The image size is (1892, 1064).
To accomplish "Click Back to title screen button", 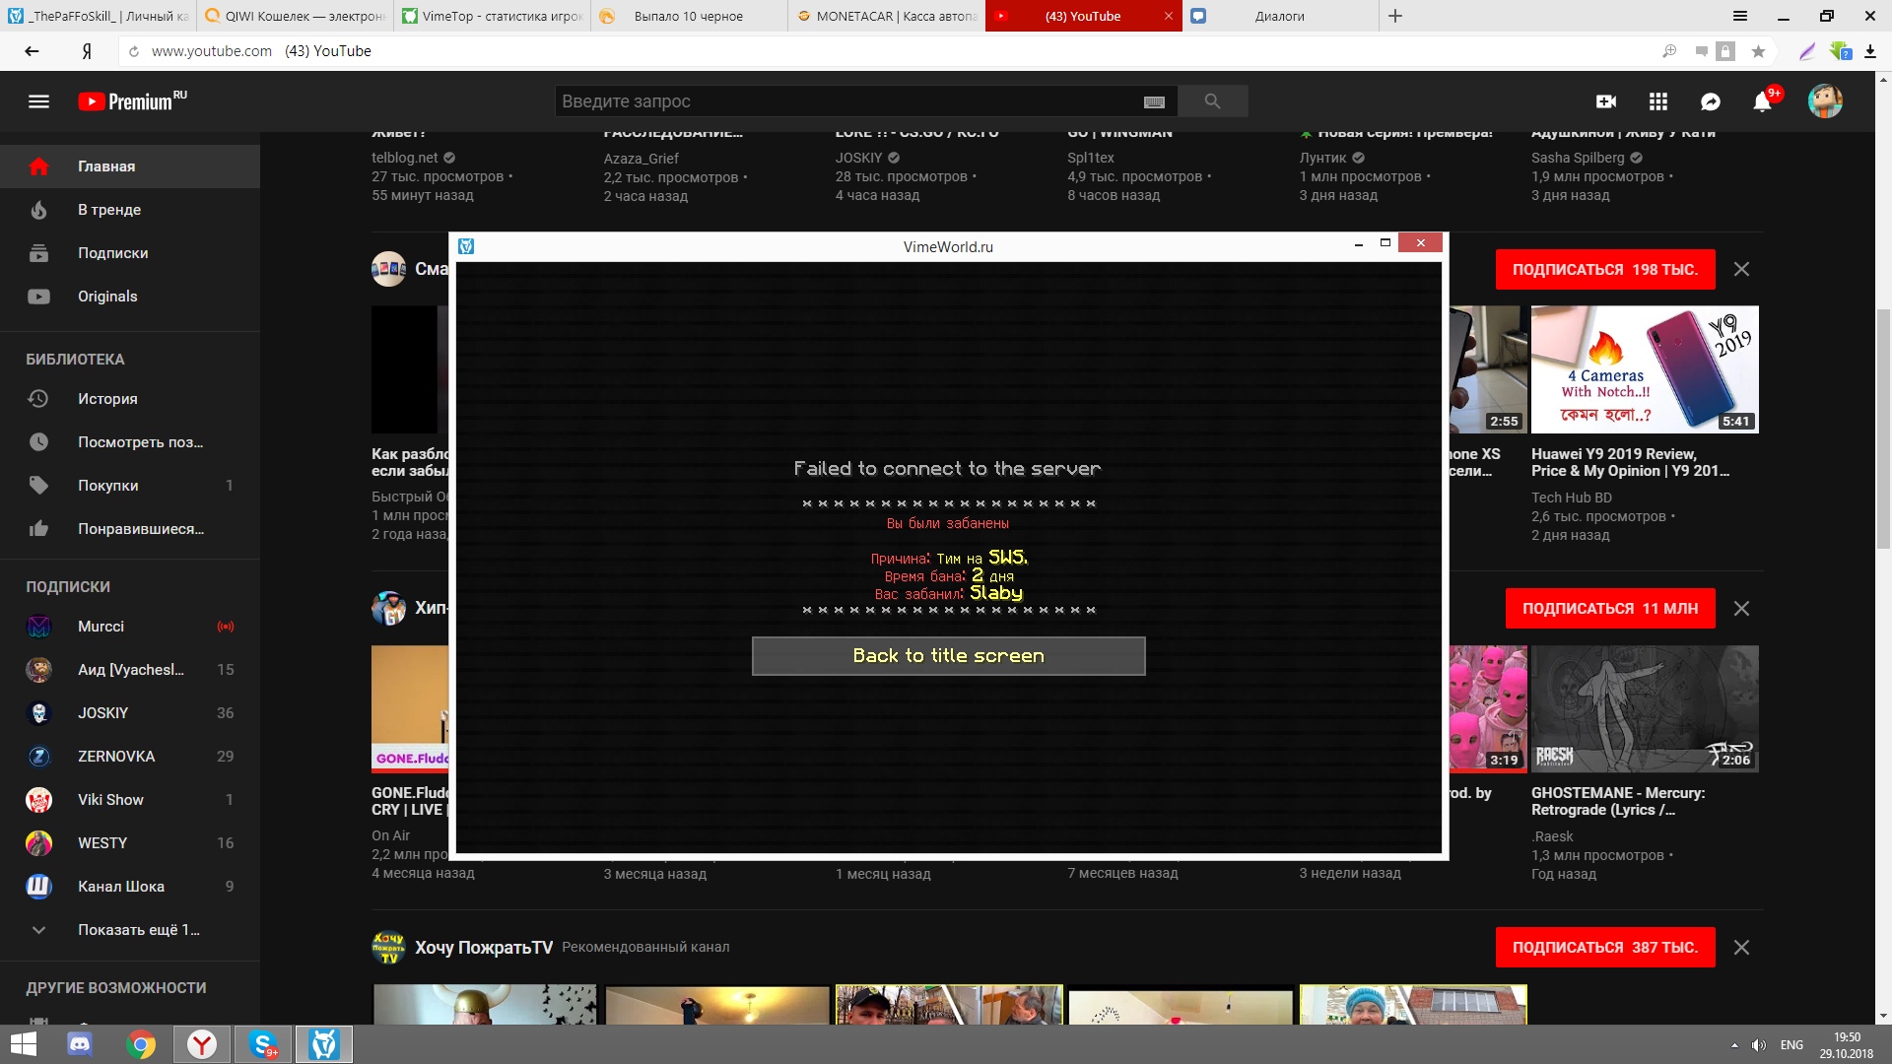I will pos(947,655).
